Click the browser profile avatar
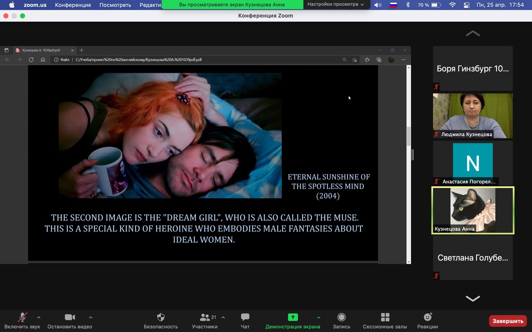This screenshot has height=332, width=532. 391,60
